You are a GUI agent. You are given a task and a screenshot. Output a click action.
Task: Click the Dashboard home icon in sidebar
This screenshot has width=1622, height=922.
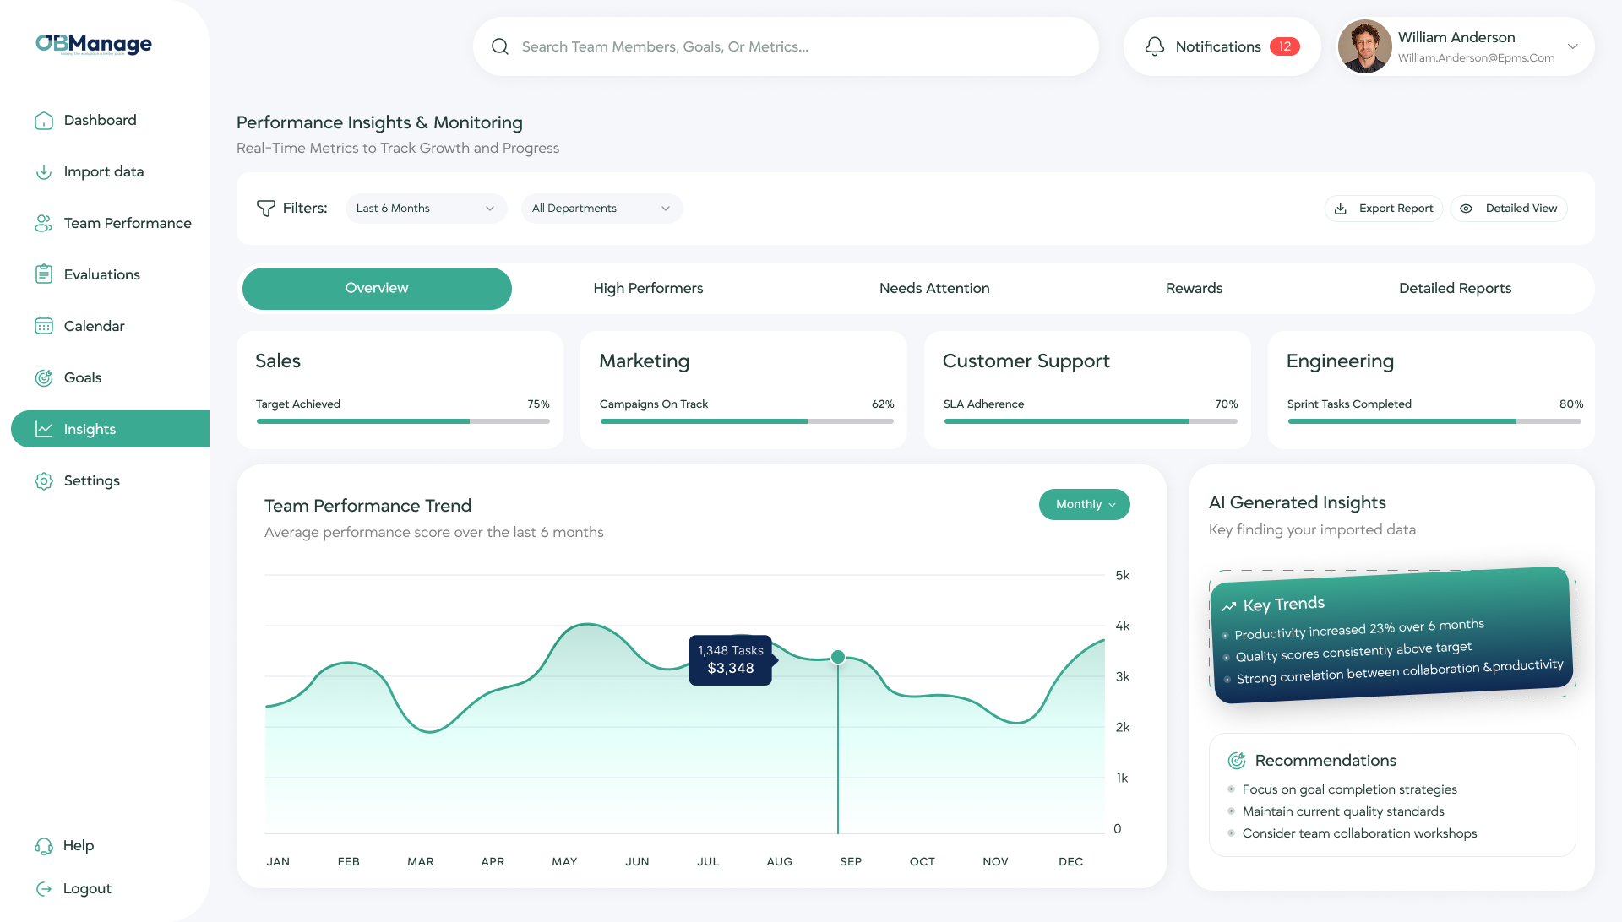[44, 121]
